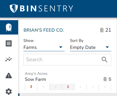Viewport: 117px width, 96px height.
Task: Click the Amy's Acres label
Action: pyautogui.click(x=36, y=74)
